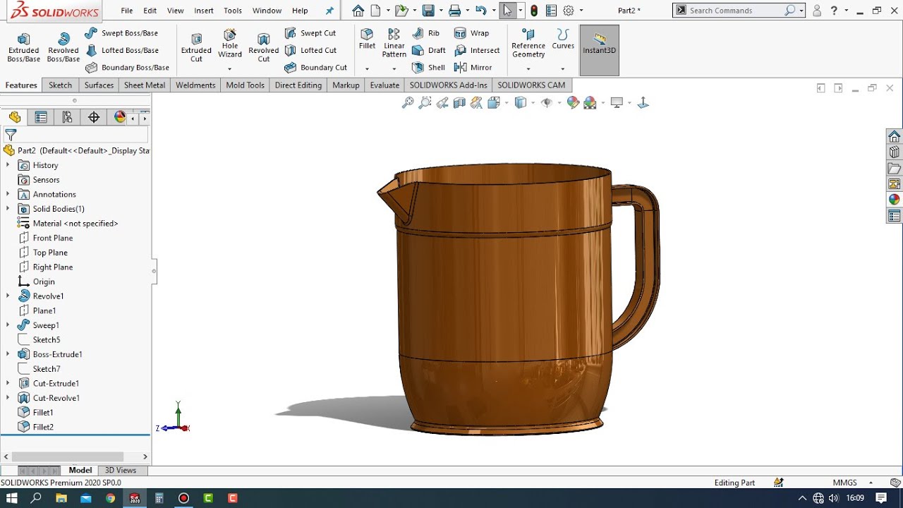Select the Extruded Cut tool
Image resolution: width=903 pixels, height=508 pixels.
(196, 47)
